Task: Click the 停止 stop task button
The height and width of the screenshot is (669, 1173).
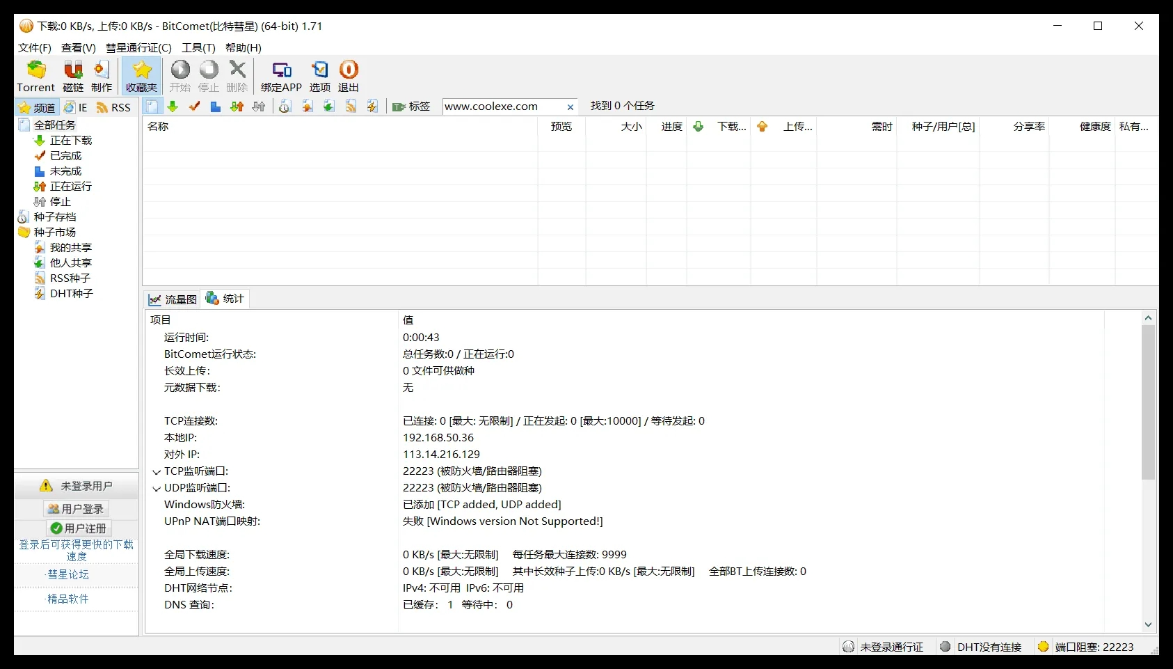Action: pos(209,76)
